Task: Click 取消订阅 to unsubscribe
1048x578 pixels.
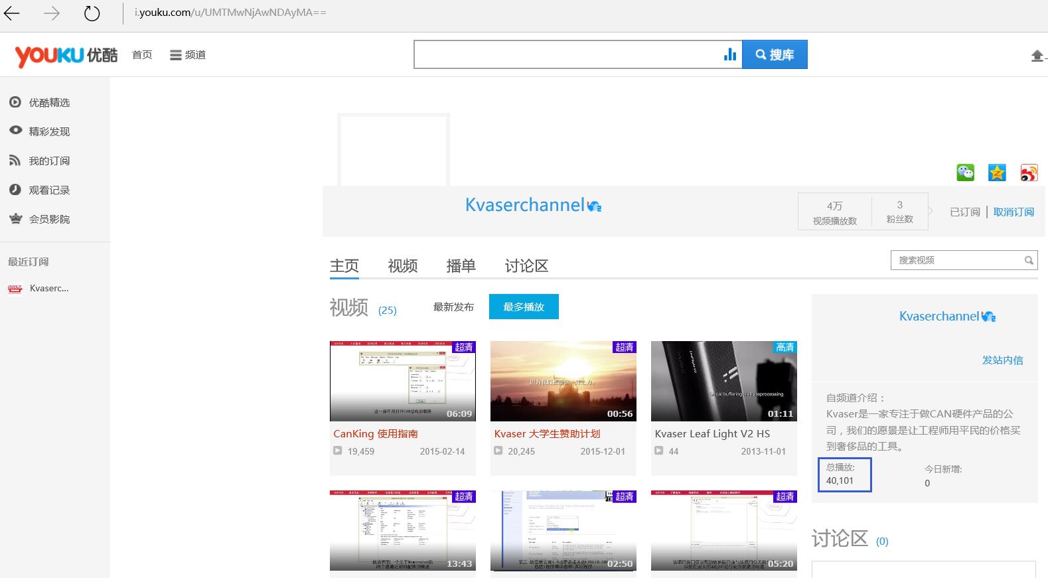Action: tap(1013, 212)
